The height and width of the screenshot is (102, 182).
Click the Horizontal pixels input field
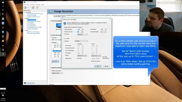click(80, 29)
